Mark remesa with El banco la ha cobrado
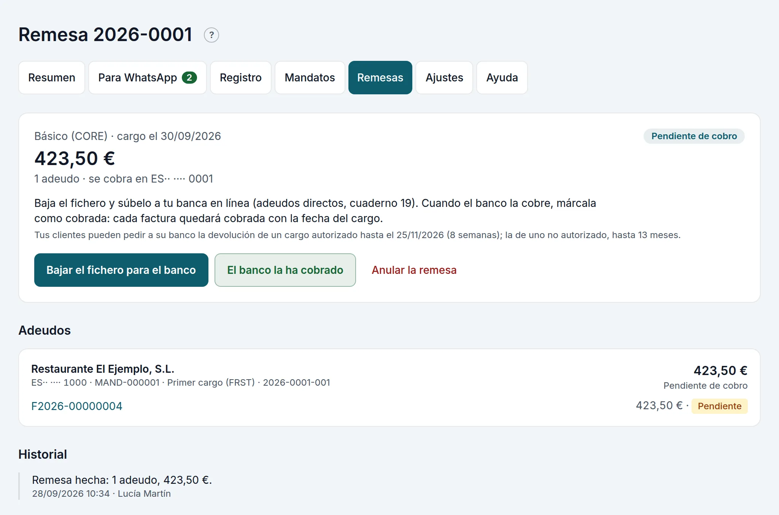This screenshot has width=779, height=515. [285, 270]
